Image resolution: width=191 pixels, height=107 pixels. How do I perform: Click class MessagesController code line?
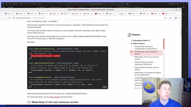pos(51,77)
